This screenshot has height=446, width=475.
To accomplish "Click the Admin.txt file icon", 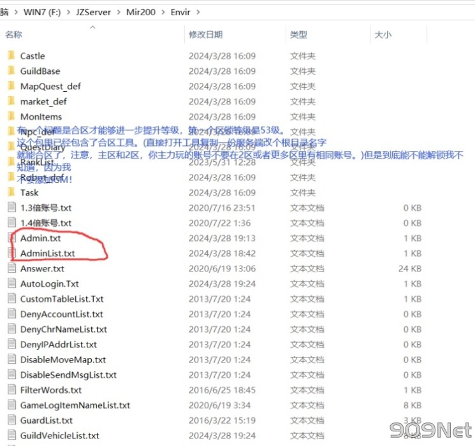I will 11,238.
